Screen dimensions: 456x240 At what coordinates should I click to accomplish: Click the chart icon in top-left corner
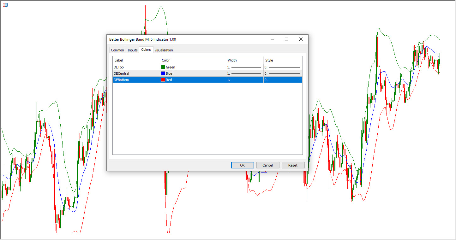tap(5, 5)
